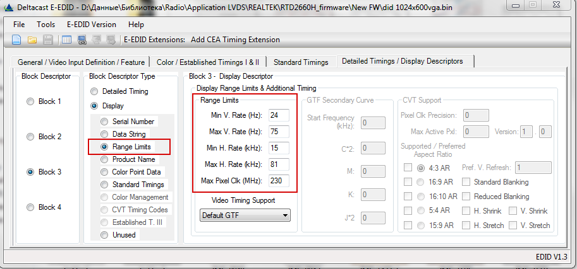Click the New file toolbar icon
This screenshot has height=269, width=577.
[16, 40]
